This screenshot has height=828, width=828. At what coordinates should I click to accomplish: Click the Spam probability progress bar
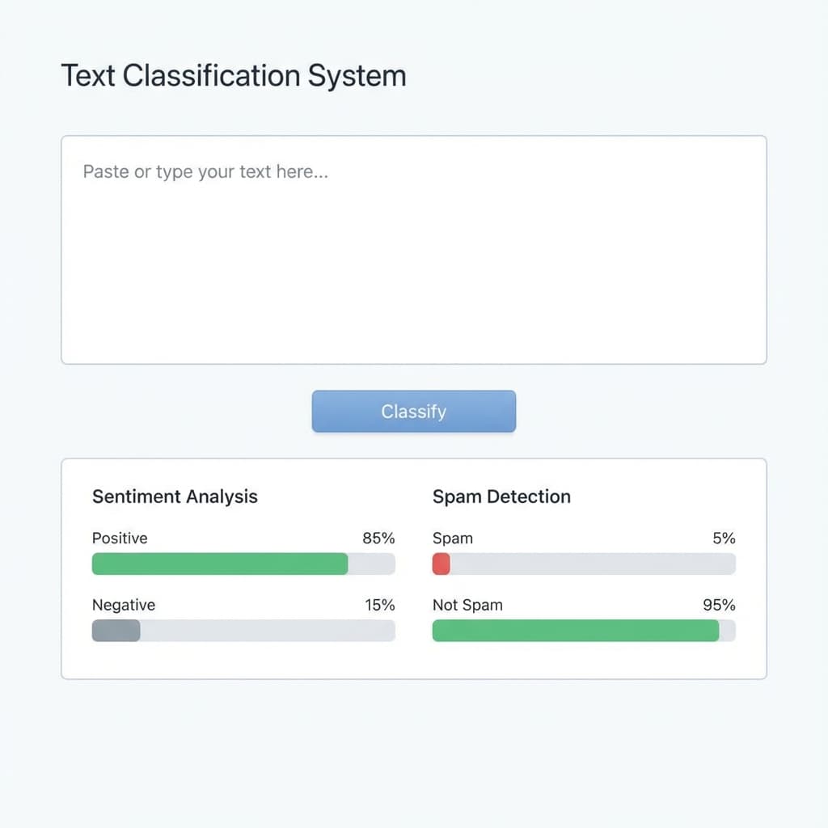tap(584, 564)
